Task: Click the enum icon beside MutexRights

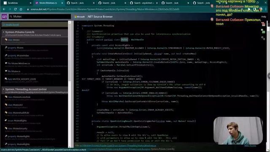Action: (6, 120)
